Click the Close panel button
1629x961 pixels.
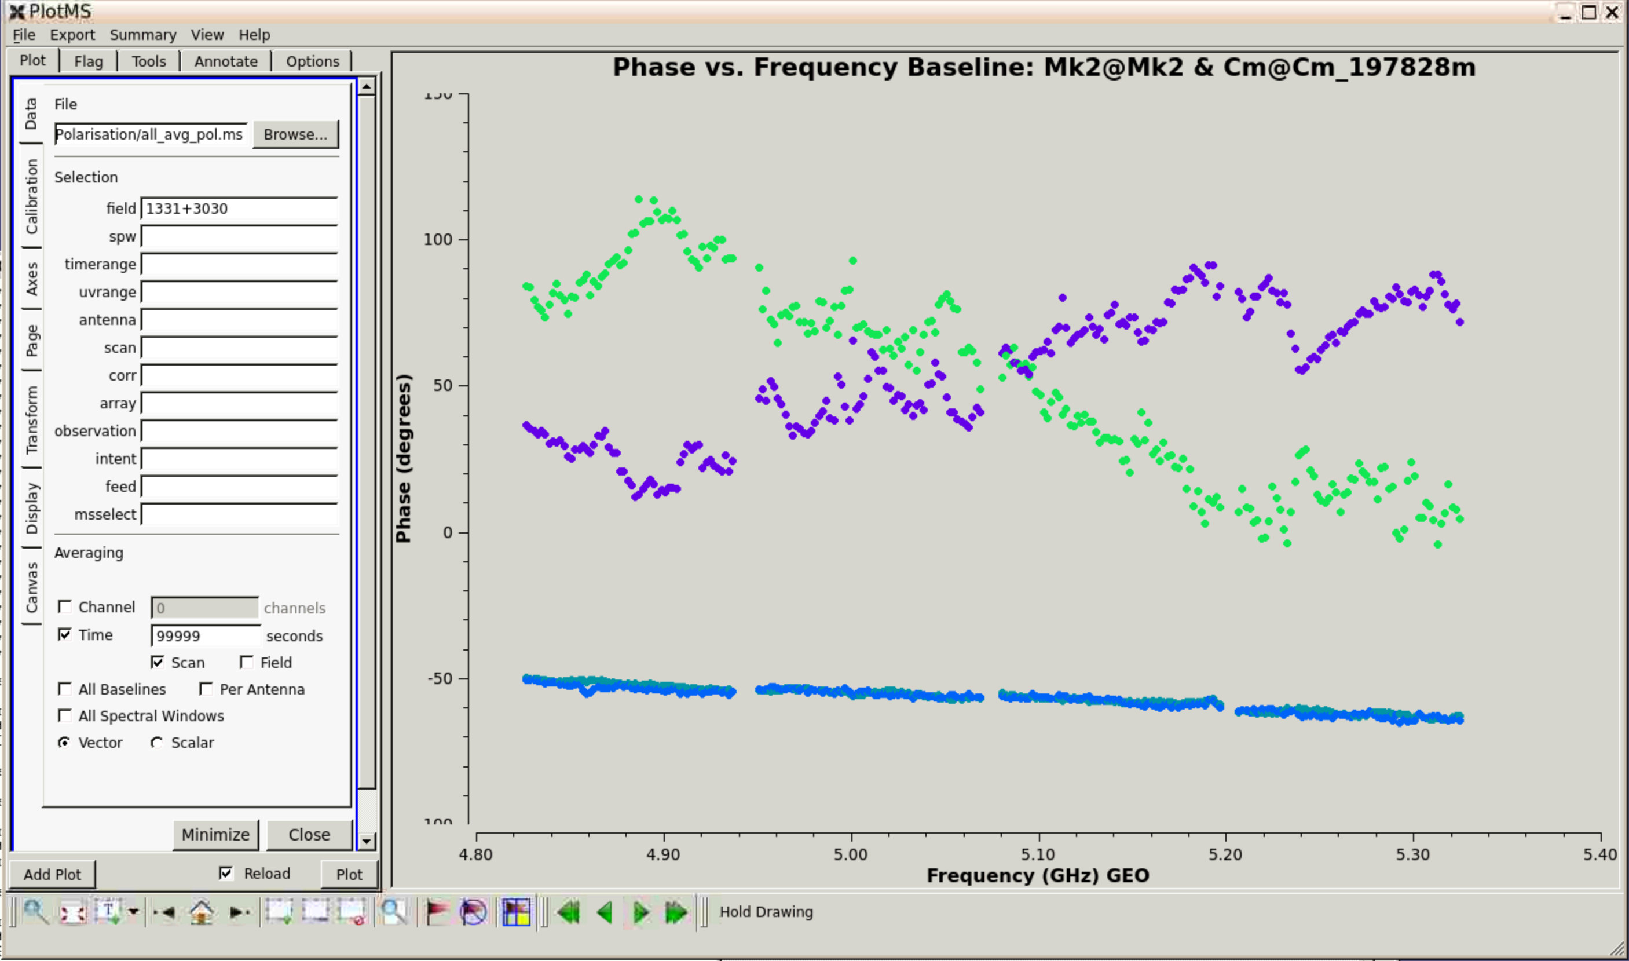point(309,835)
